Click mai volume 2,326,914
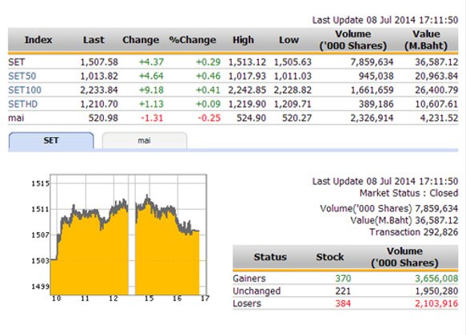 (x=372, y=118)
